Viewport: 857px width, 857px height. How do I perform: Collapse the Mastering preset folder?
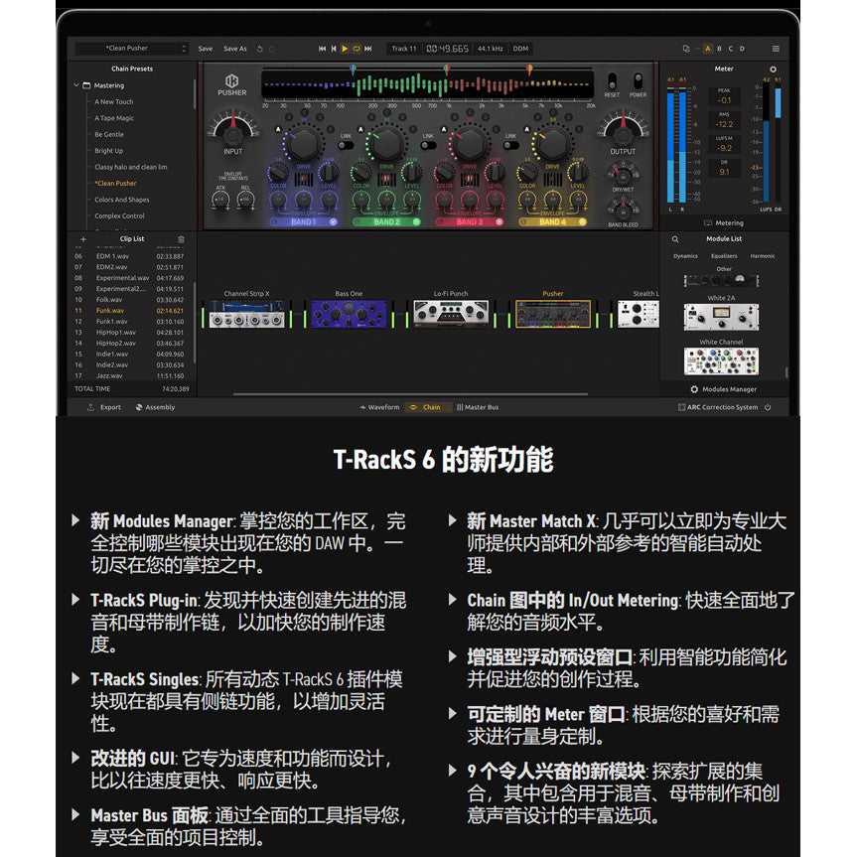pyautogui.click(x=76, y=85)
